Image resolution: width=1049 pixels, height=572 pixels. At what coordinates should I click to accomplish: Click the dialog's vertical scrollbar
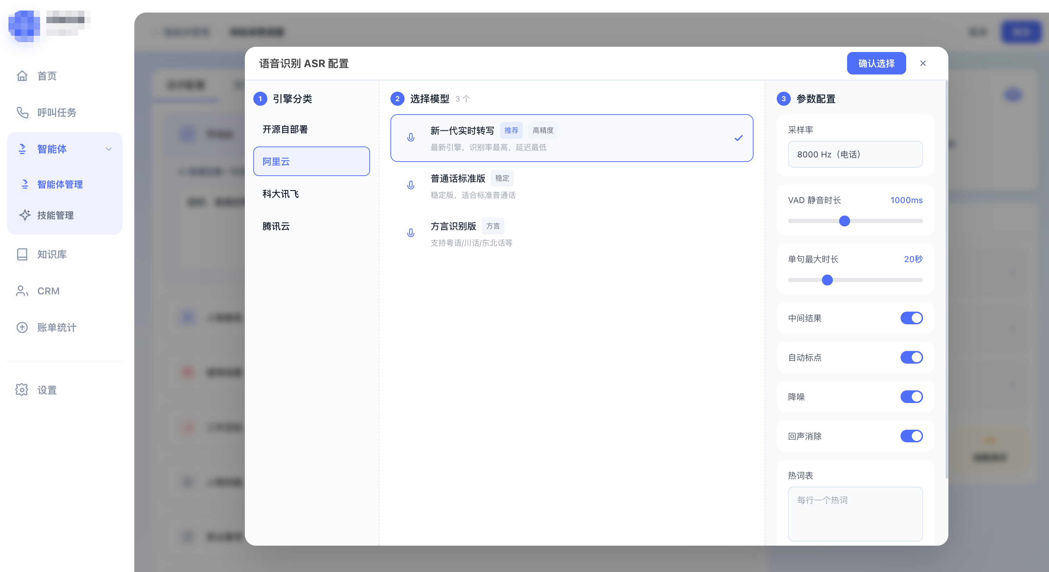pos(946,280)
